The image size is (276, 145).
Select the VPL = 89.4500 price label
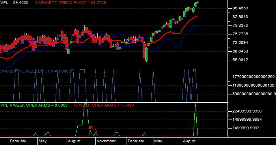point(14,3)
